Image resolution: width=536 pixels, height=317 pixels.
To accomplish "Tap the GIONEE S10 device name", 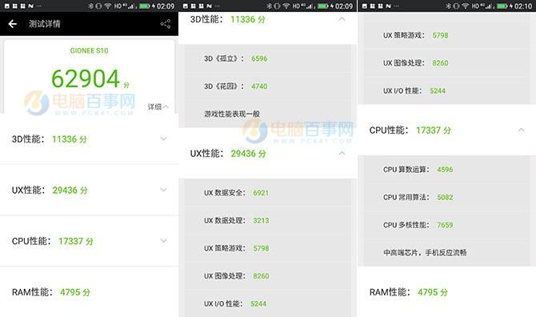I will click(x=90, y=50).
